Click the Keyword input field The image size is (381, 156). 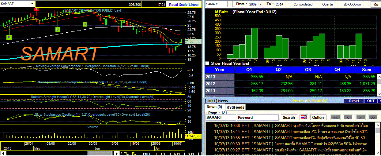pyautogui.click(x=258, y=118)
